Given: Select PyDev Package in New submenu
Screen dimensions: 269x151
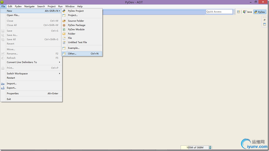Looking at the screenshot, I should coord(82,25).
